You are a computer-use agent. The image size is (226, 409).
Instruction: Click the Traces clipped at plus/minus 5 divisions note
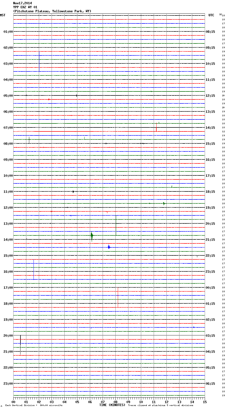click(x=161, y=406)
